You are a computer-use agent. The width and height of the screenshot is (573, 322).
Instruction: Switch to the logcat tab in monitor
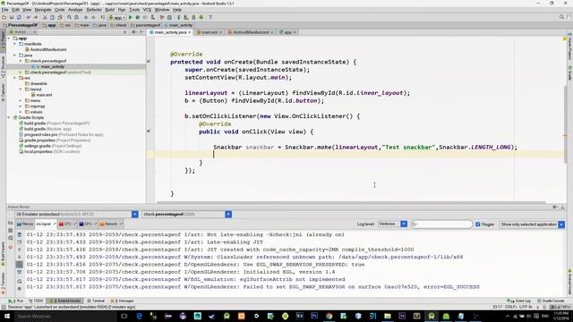coord(46,224)
